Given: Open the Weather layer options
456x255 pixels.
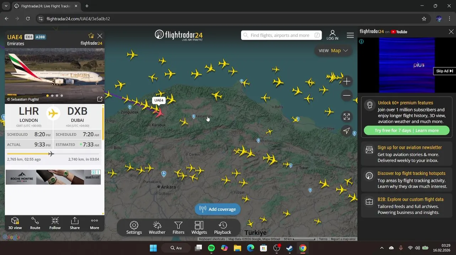Looking at the screenshot, I should click(157, 228).
